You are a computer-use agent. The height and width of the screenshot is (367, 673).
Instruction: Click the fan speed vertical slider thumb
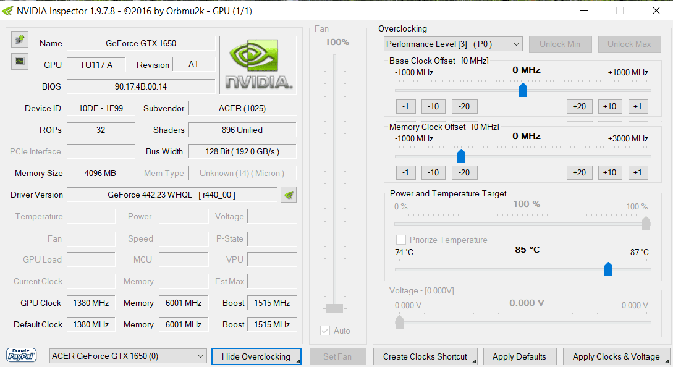coord(334,308)
